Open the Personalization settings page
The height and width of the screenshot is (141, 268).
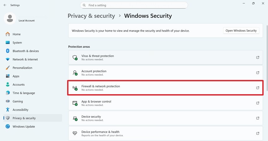[22, 68]
